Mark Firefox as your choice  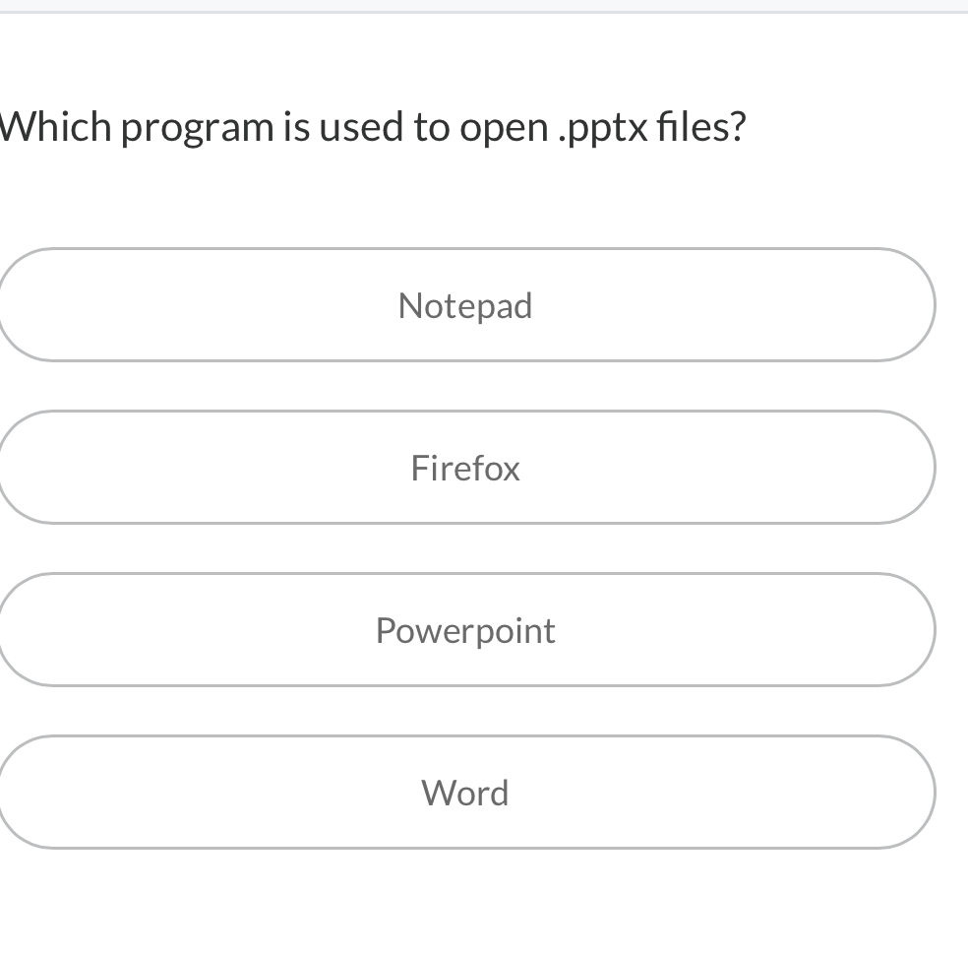(465, 468)
